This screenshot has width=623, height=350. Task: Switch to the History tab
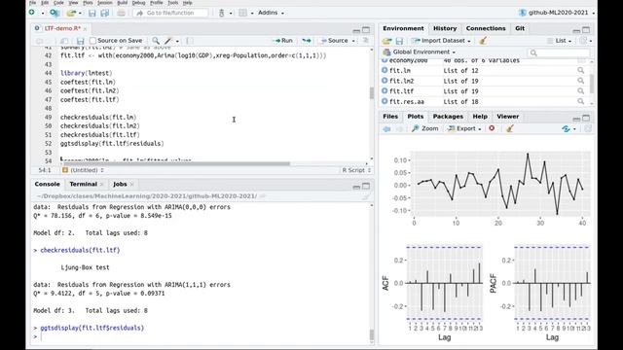[x=445, y=28]
